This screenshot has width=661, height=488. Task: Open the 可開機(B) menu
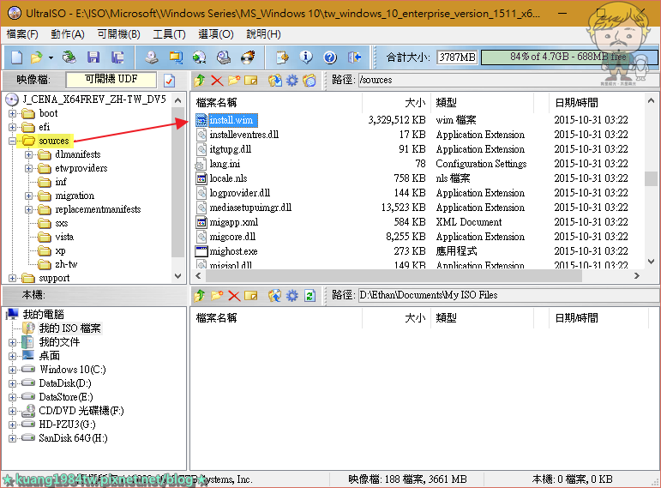point(118,34)
